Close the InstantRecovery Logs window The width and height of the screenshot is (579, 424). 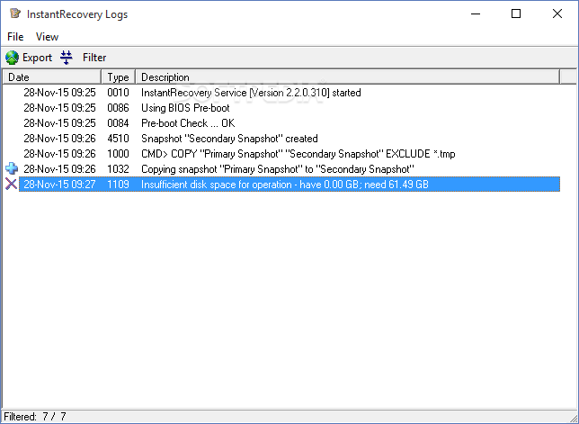click(557, 14)
